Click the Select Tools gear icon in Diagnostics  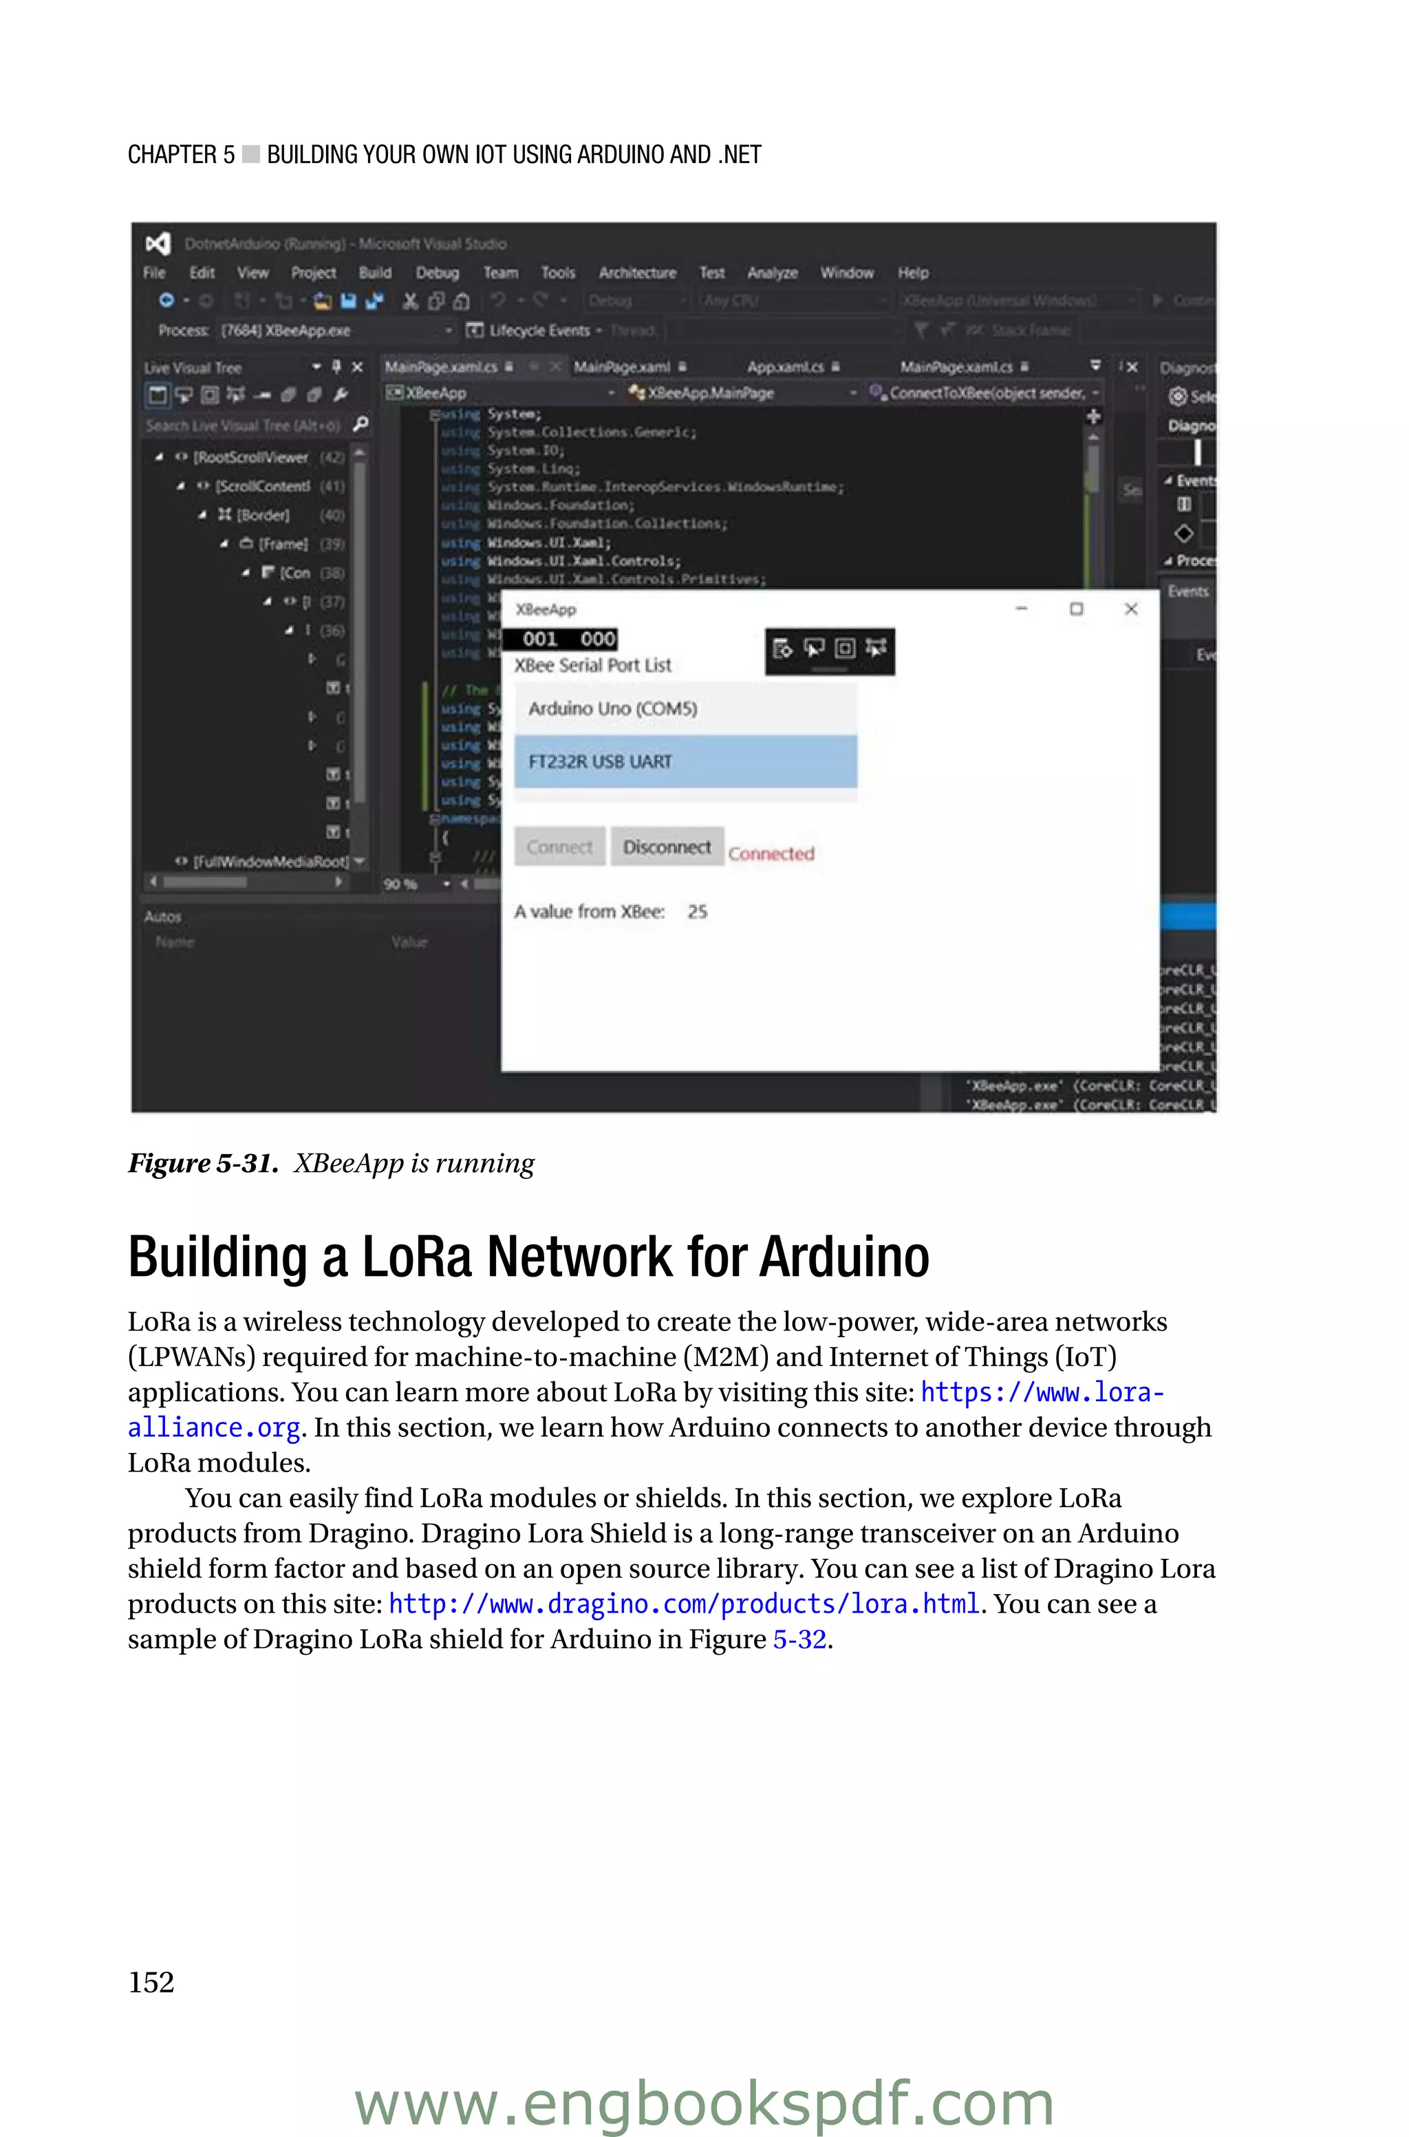tap(1177, 396)
